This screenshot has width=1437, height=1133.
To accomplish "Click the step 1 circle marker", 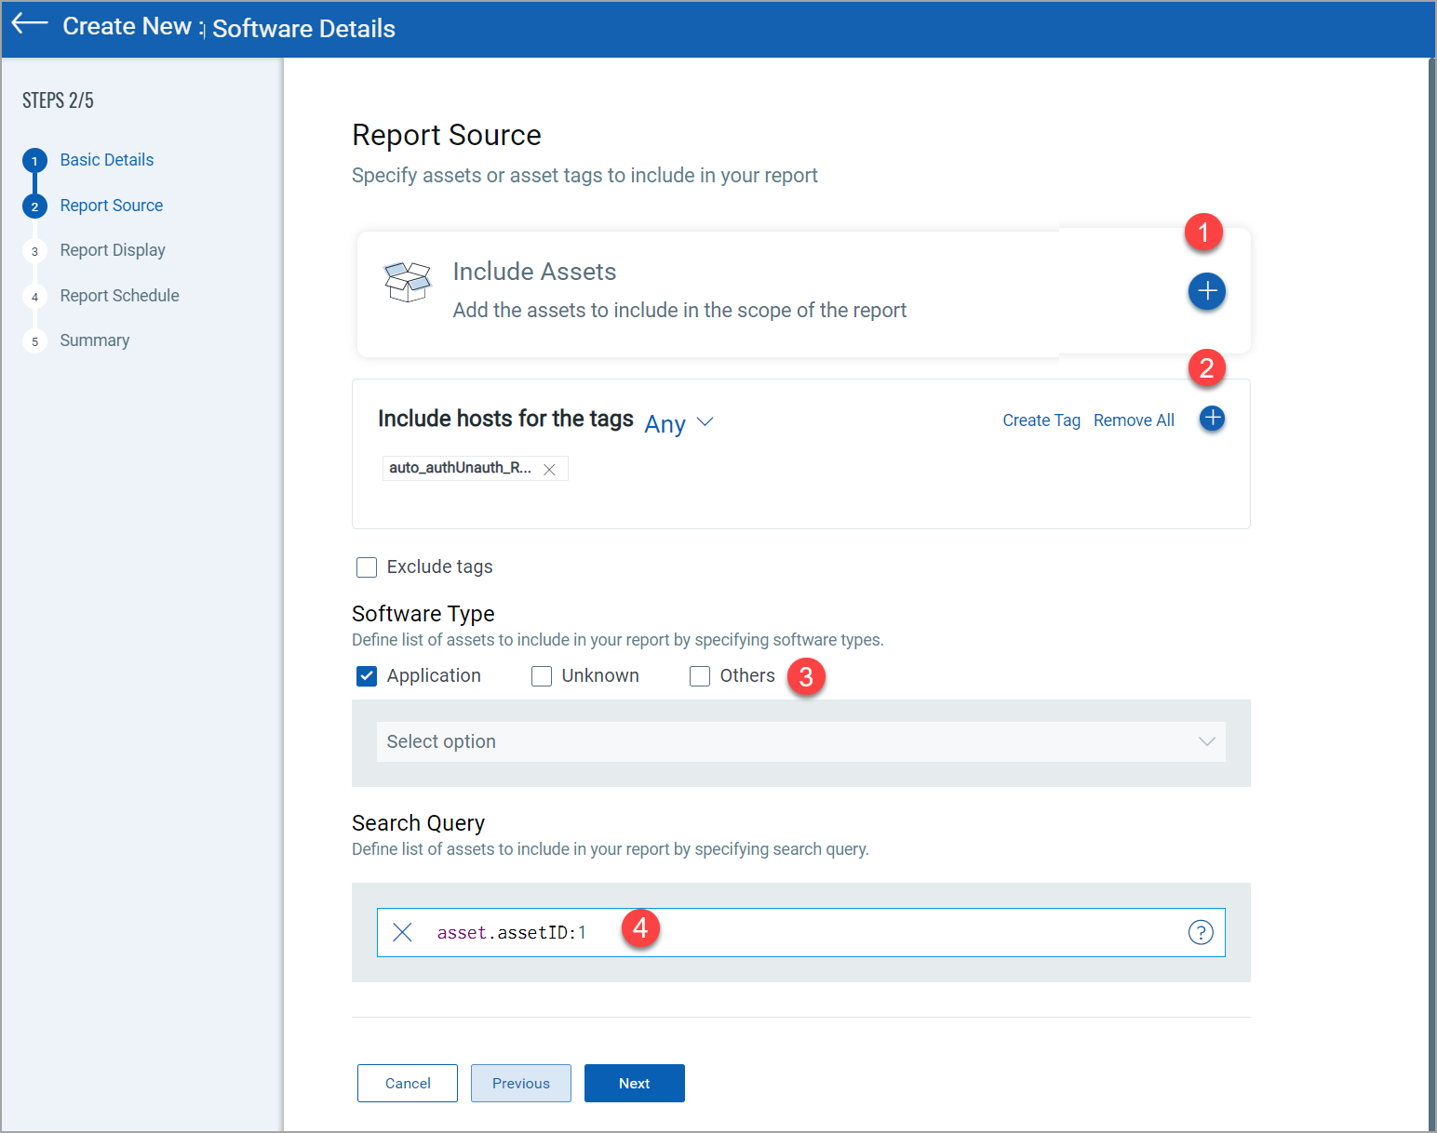I will point(34,161).
